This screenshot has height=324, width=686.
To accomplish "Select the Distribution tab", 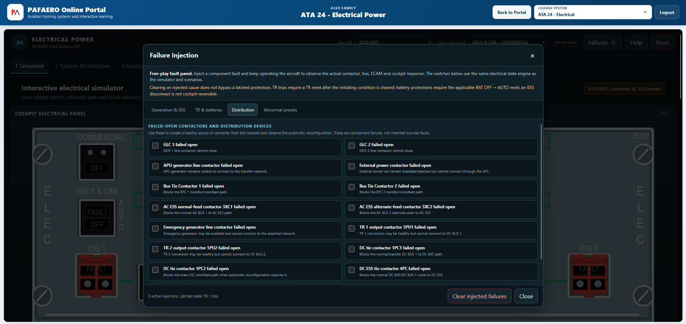I will (x=243, y=110).
